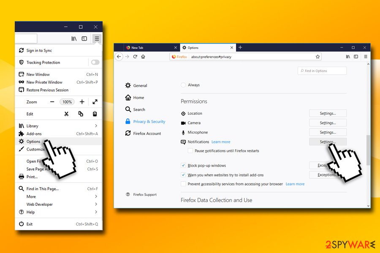Image resolution: width=380 pixels, height=253 pixels.
Task: Close the New Tab tab
Action: pyautogui.click(x=176, y=48)
